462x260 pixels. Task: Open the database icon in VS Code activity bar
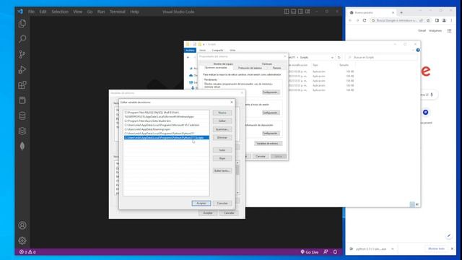tap(22, 116)
